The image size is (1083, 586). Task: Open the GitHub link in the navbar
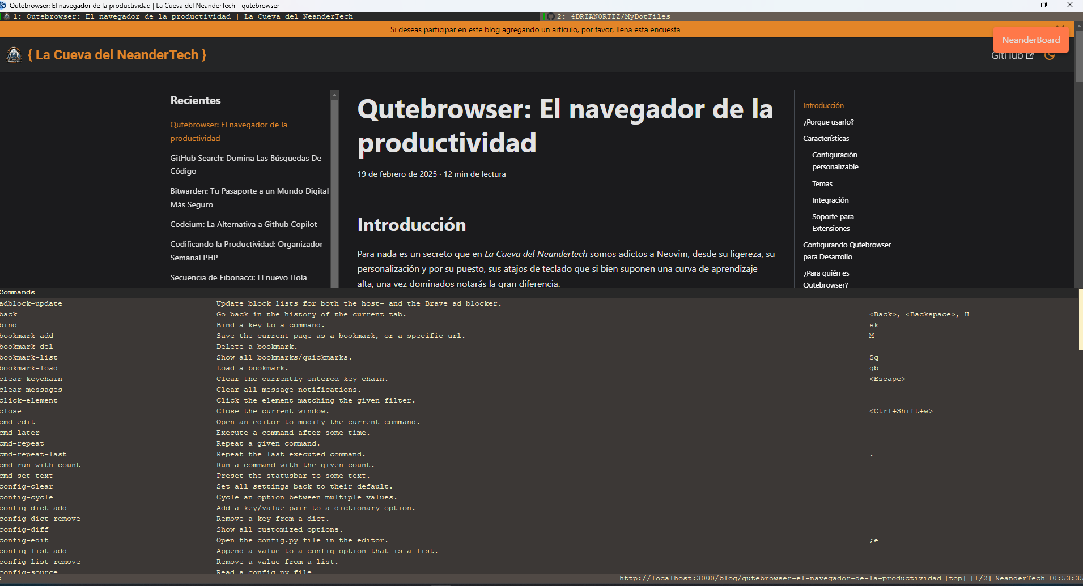pos(1012,55)
